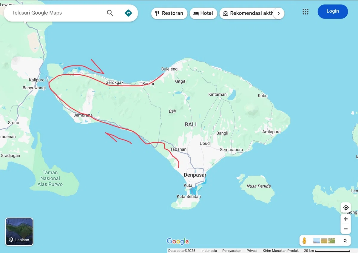The image size is (358, 253).
Task: Click the Data peta ©2025 text
Action: coord(182,251)
